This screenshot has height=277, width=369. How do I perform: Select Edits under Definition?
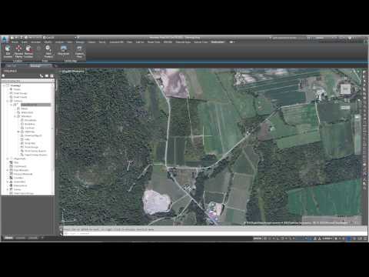[x=27, y=139]
